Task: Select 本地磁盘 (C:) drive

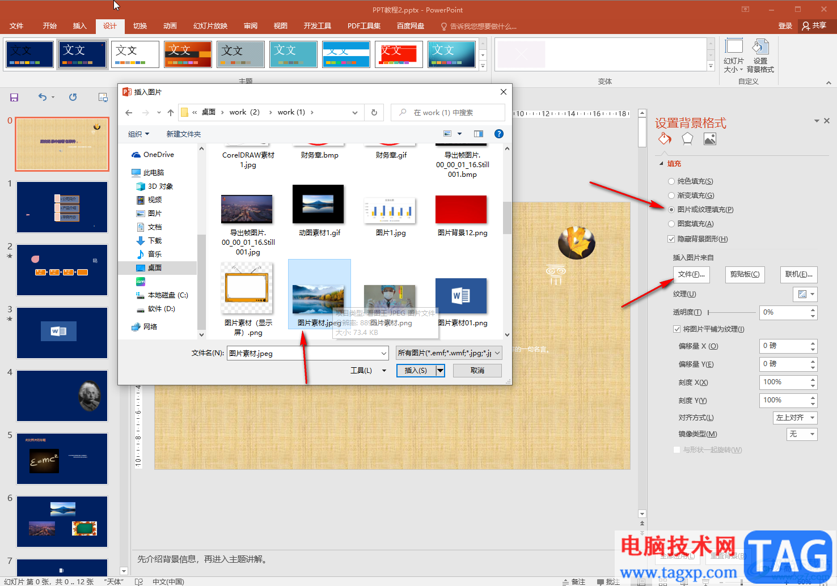Action: tap(162, 295)
